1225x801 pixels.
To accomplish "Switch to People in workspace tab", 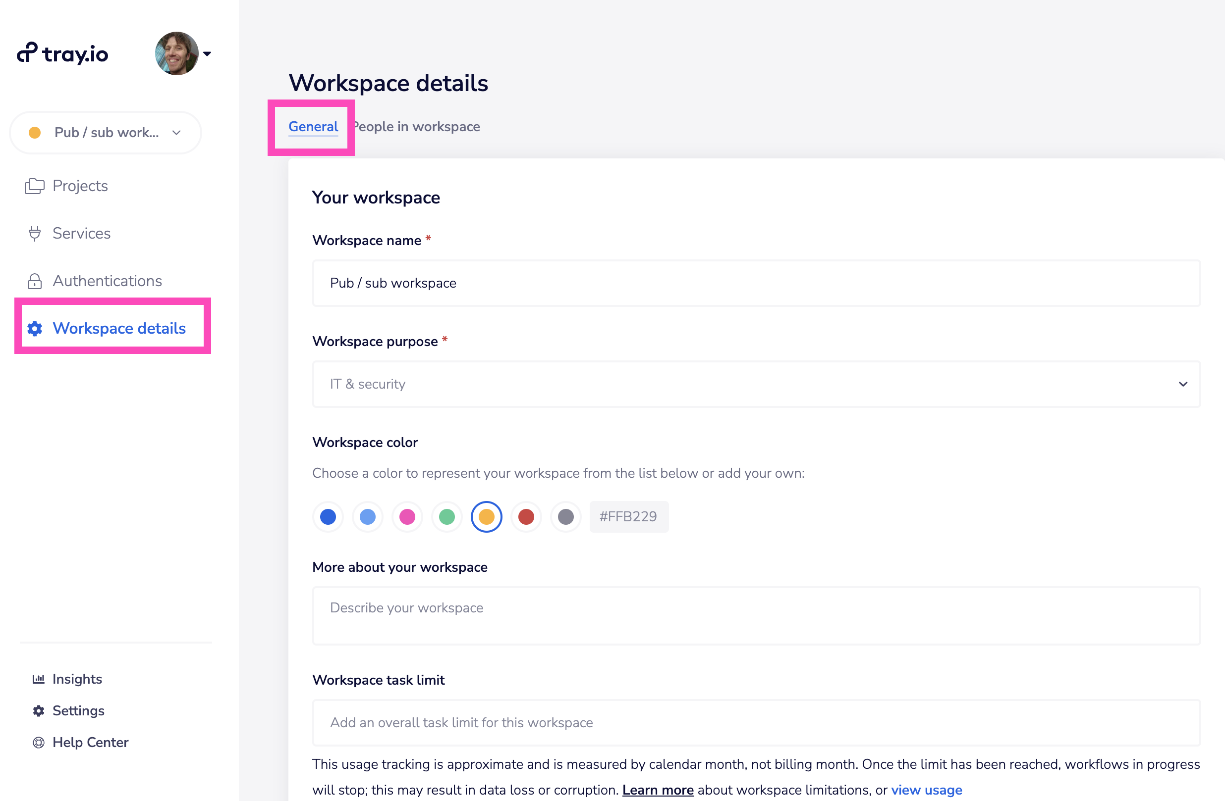I will (417, 126).
